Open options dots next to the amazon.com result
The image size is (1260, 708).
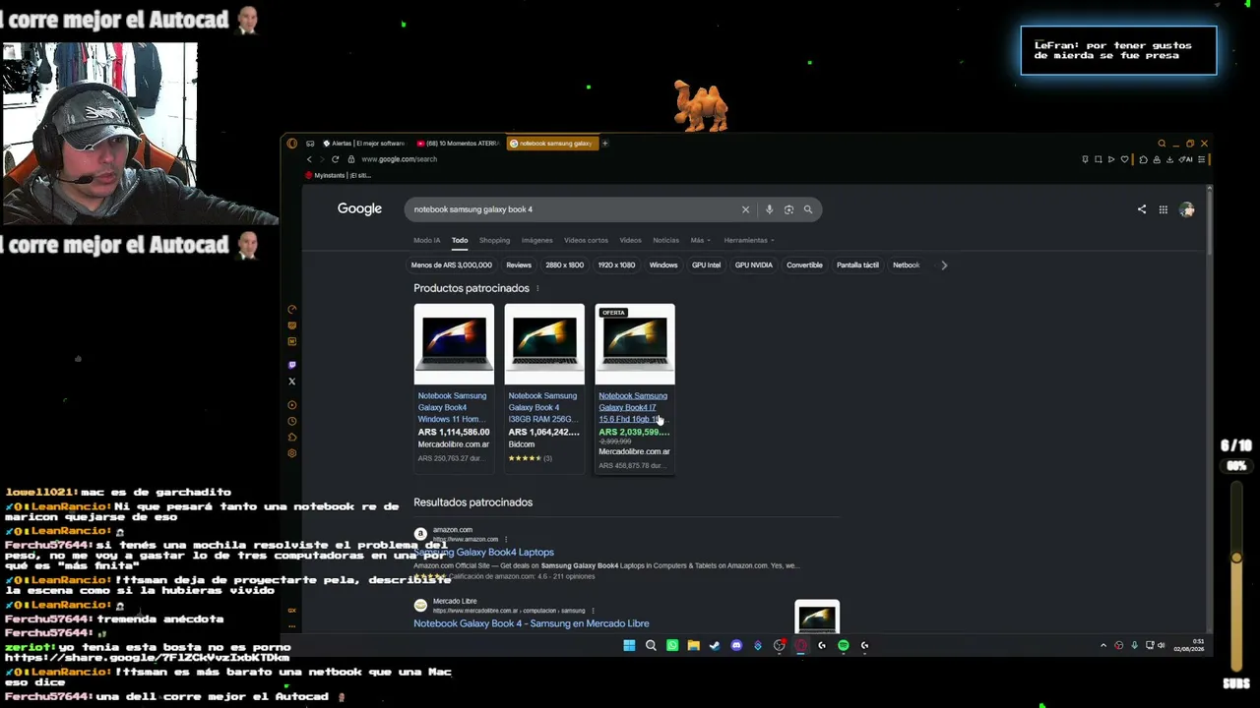click(506, 539)
